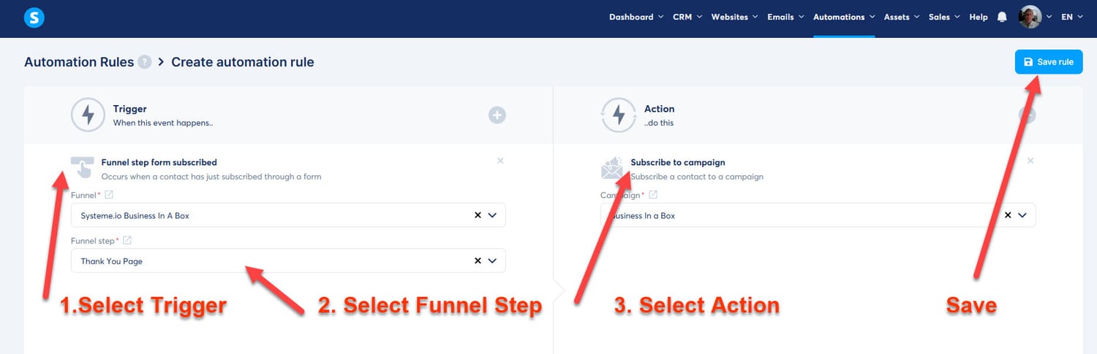Expand the Funnel dropdown chevron
The width and height of the screenshot is (1097, 354).
click(x=492, y=215)
